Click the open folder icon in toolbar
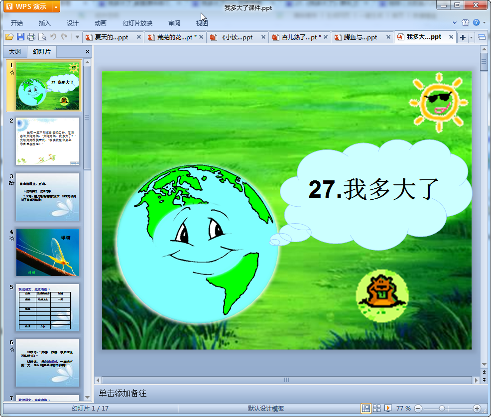The height and width of the screenshot is (417, 491). pyautogui.click(x=9, y=37)
